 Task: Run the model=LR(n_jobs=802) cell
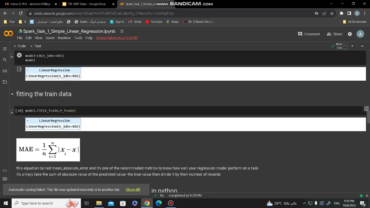coord(19,55)
